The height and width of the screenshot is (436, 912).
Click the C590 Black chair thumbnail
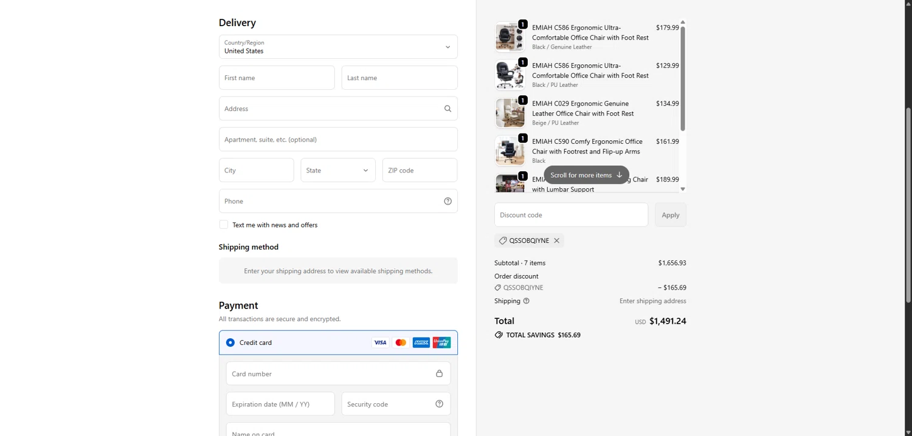point(510,151)
